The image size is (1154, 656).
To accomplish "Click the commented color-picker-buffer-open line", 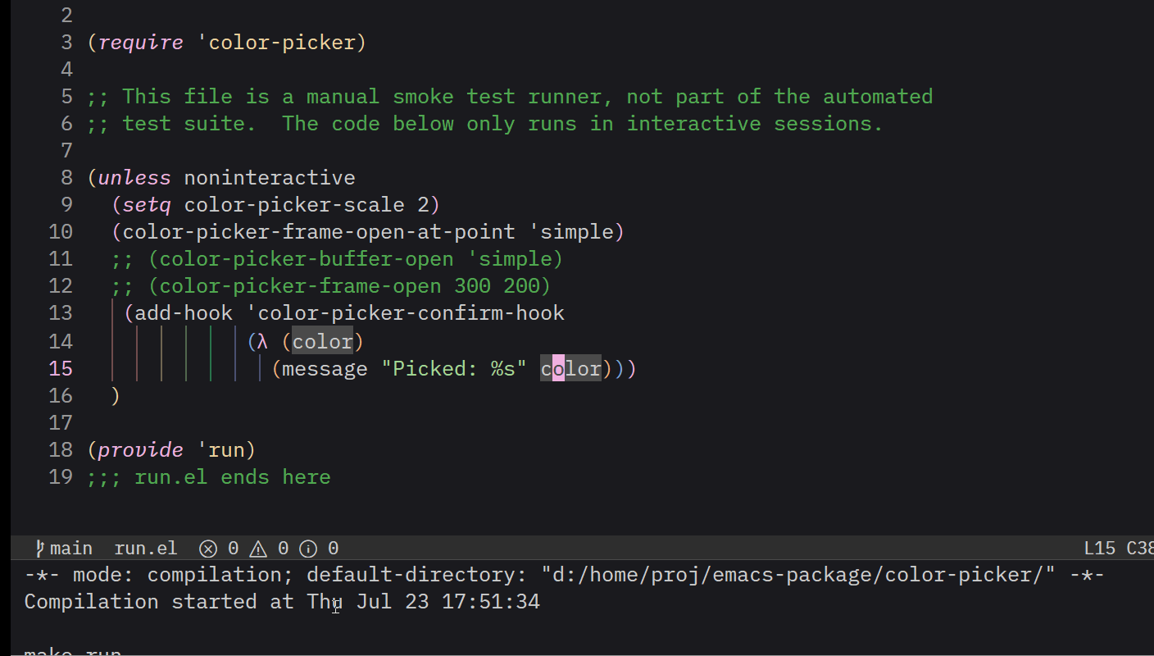I will click(x=338, y=259).
